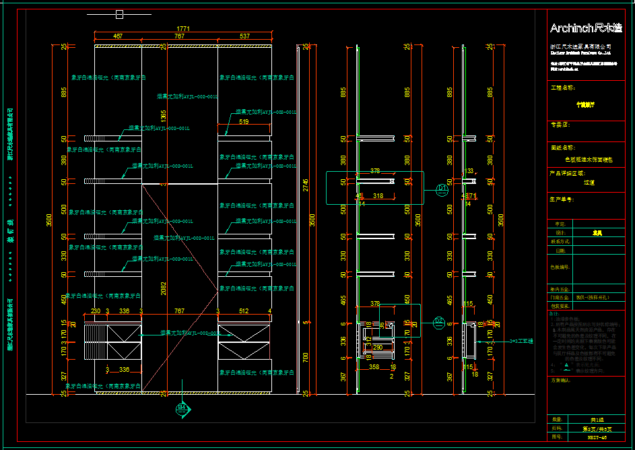
Task: Click the 方案确认 section label
Action: 560,381
